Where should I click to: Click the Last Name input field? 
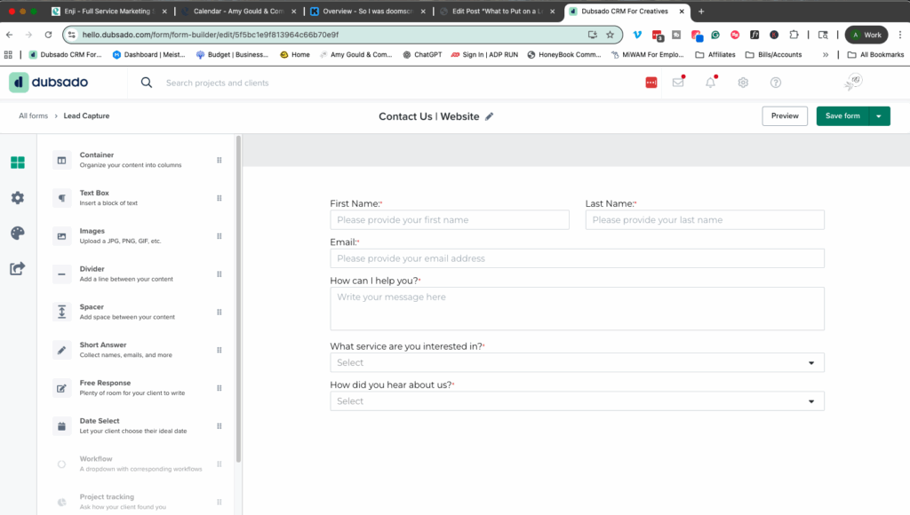click(705, 220)
